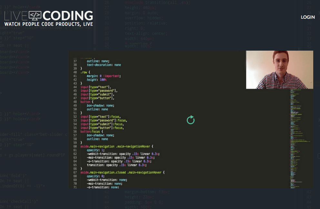Click the code line "button:focus {"
This screenshot has width=320, height=209.
(x=92, y=132)
